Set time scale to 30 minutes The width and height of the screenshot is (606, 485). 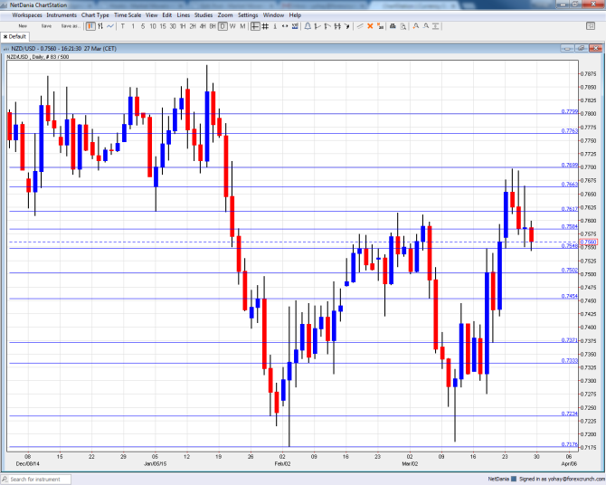coord(173,26)
